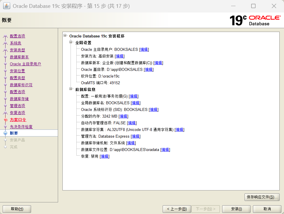
Task: Collapse the 数据库信息 tree section
Action: [x=71, y=89]
